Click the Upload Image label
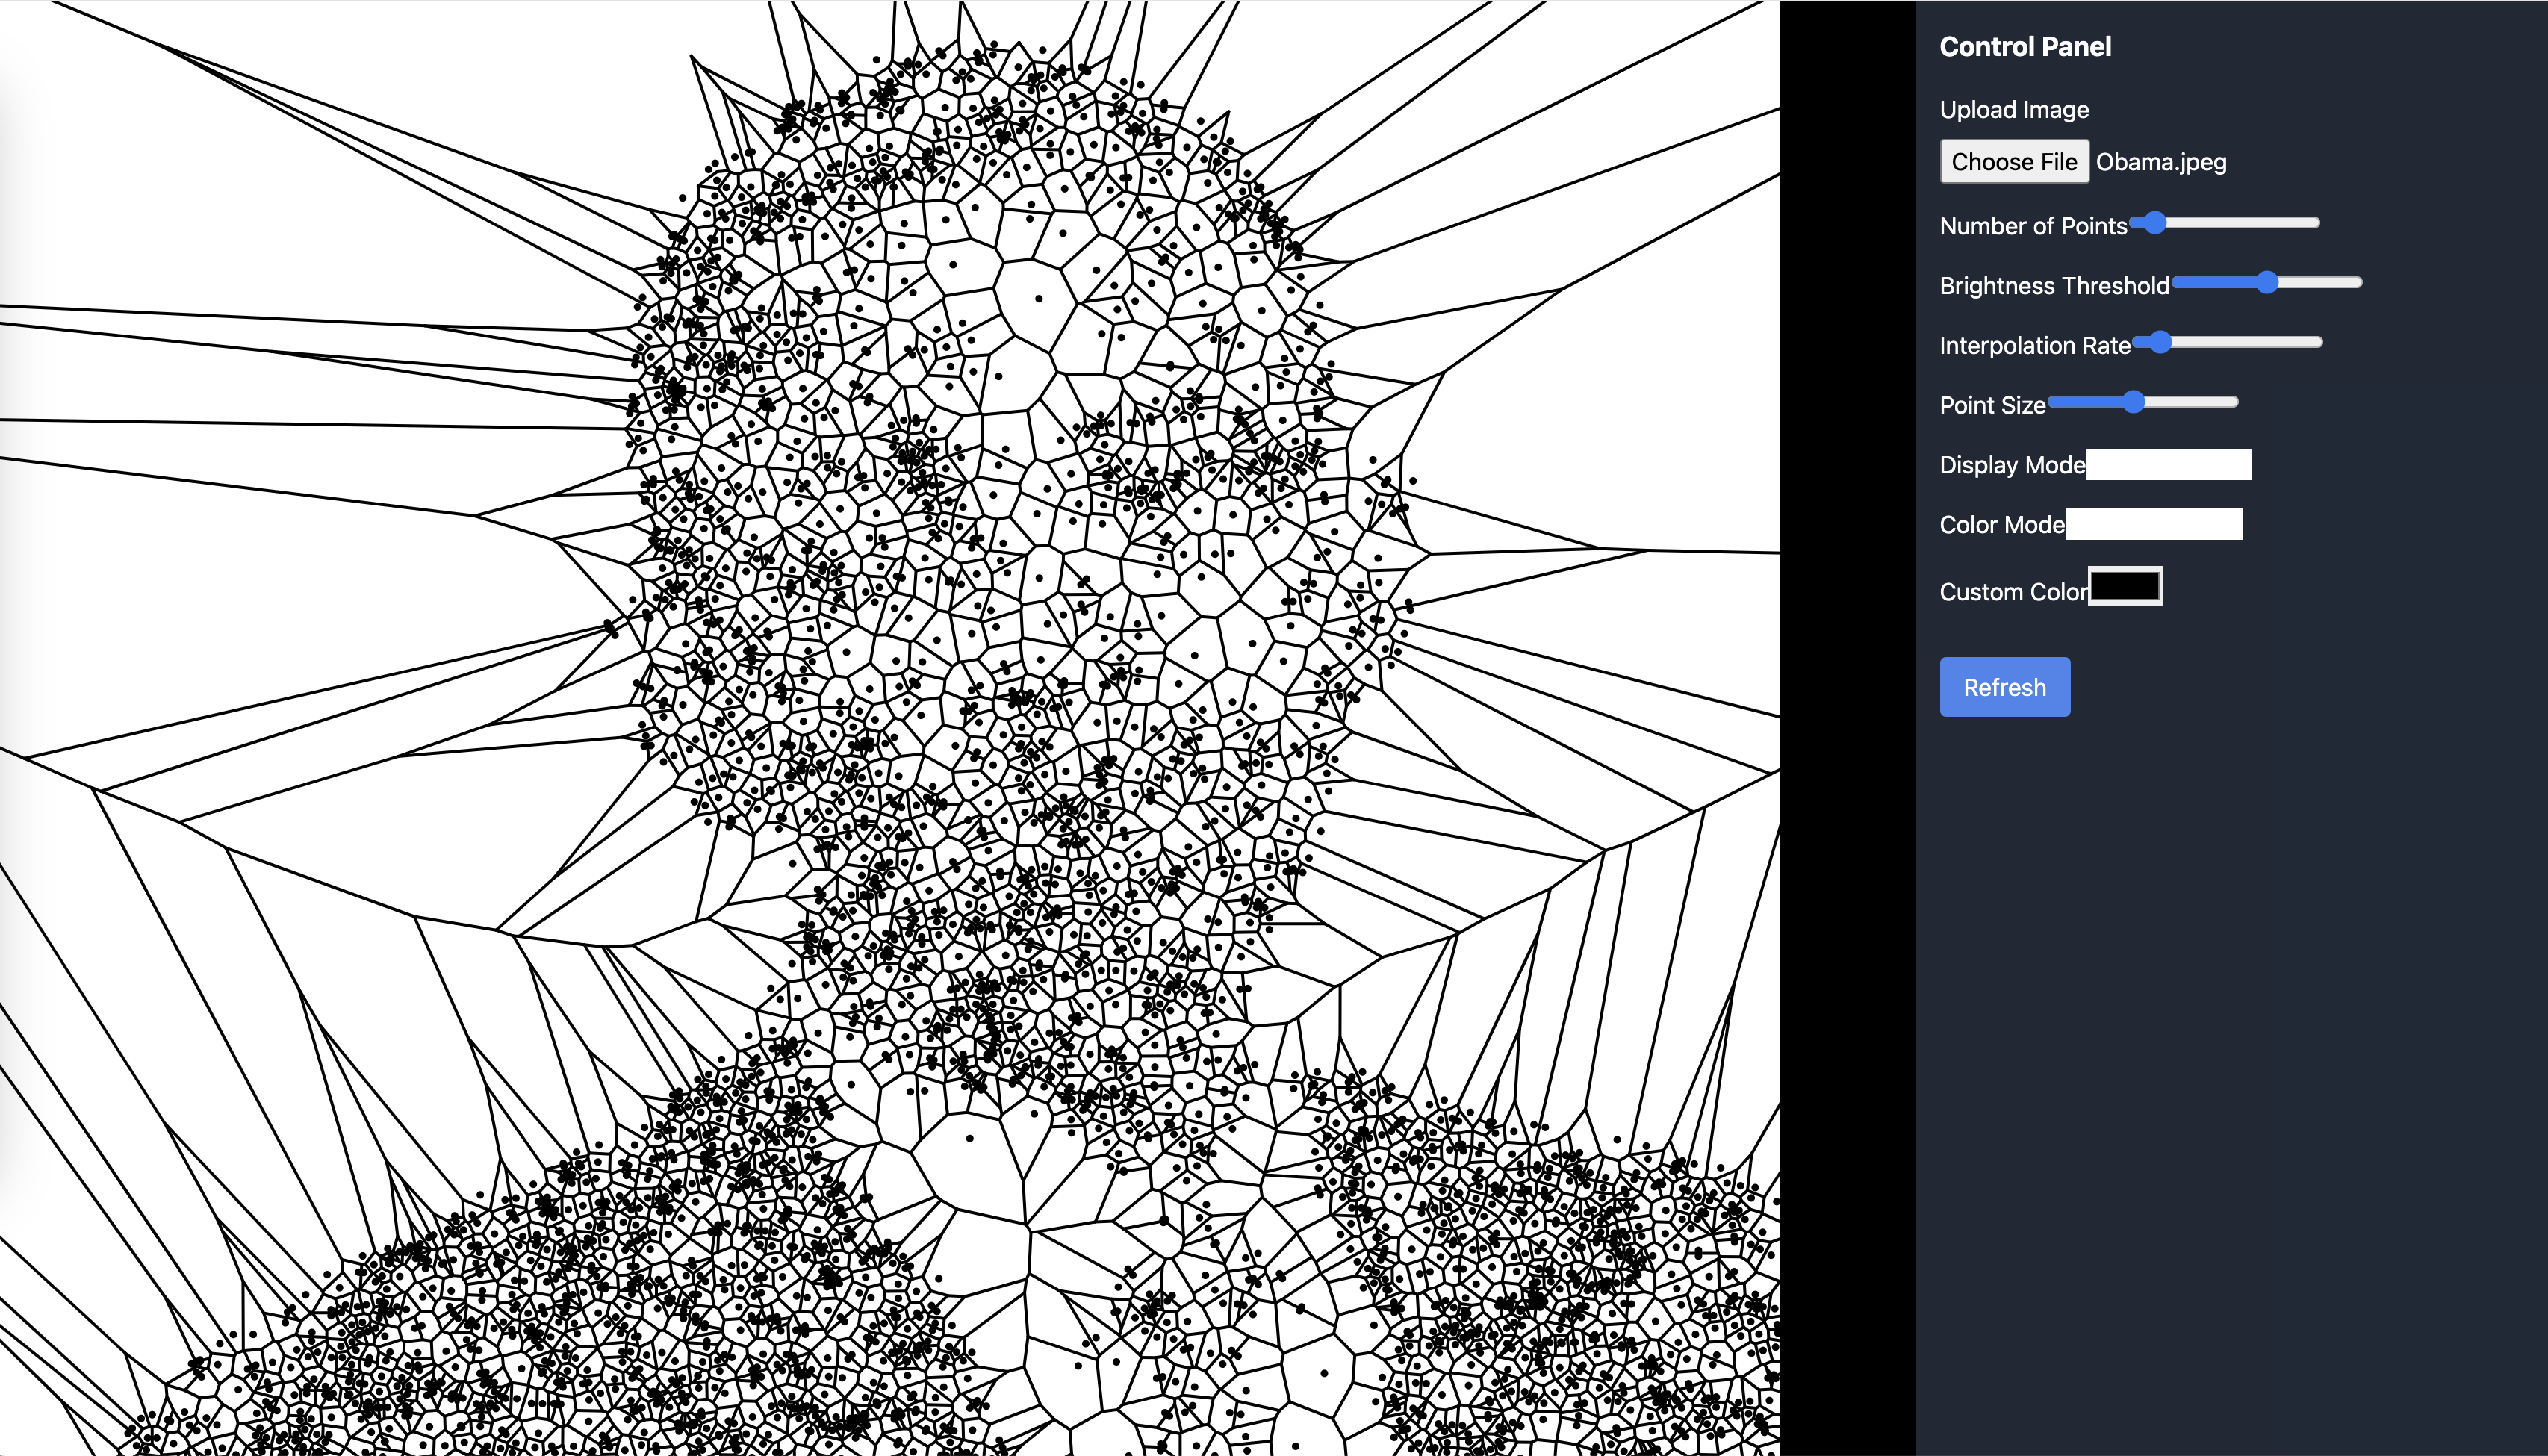This screenshot has width=2548, height=1456. (2014, 109)
